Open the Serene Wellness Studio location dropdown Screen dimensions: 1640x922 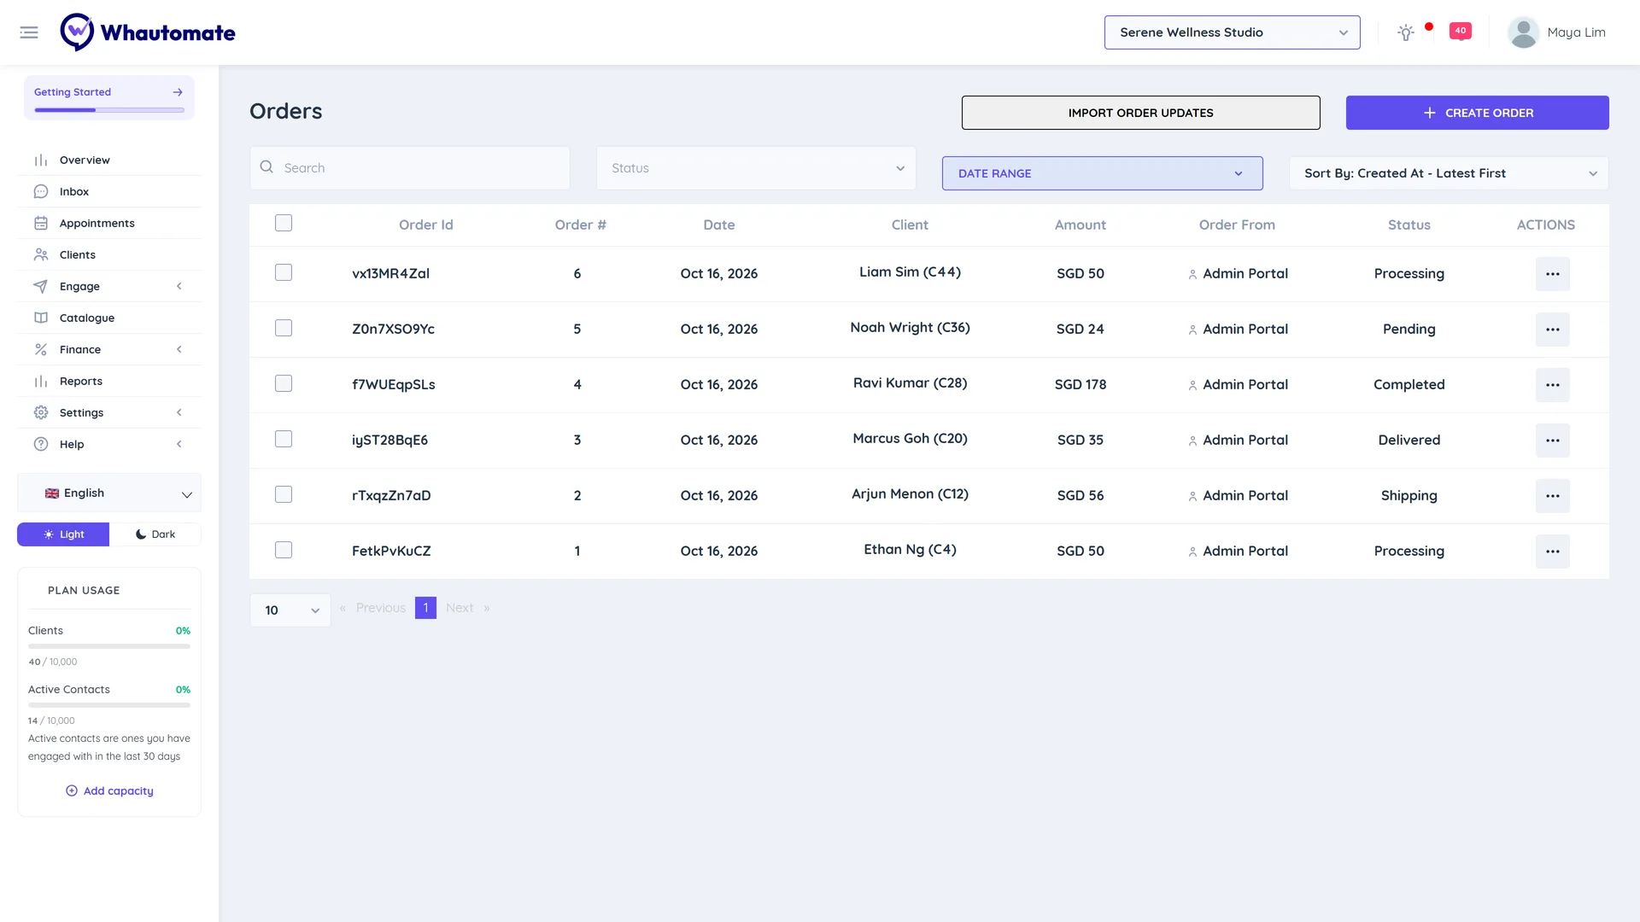click(1232, 32)
